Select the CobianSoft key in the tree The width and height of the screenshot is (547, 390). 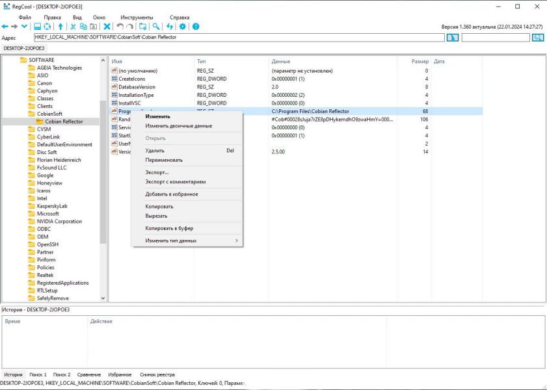pos(49,114)
